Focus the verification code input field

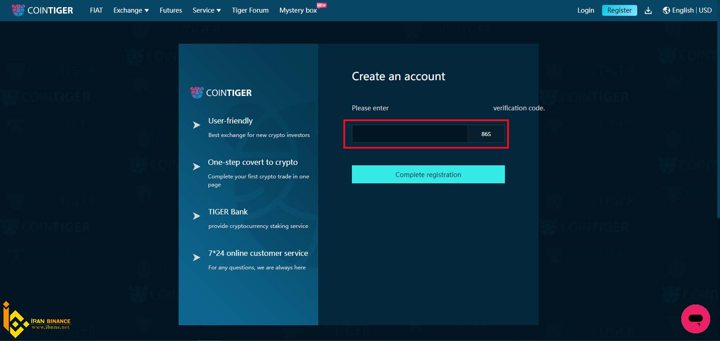pyautogui.click(x=409, y=134)
